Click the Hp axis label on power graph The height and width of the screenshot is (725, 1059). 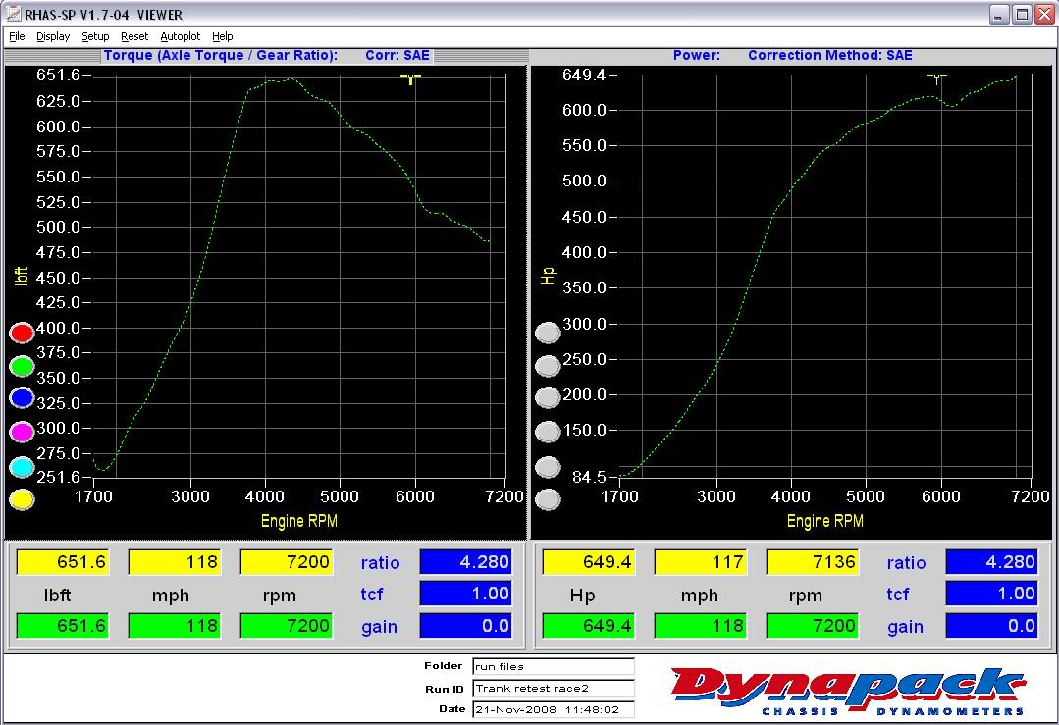(x=548, y=275)
